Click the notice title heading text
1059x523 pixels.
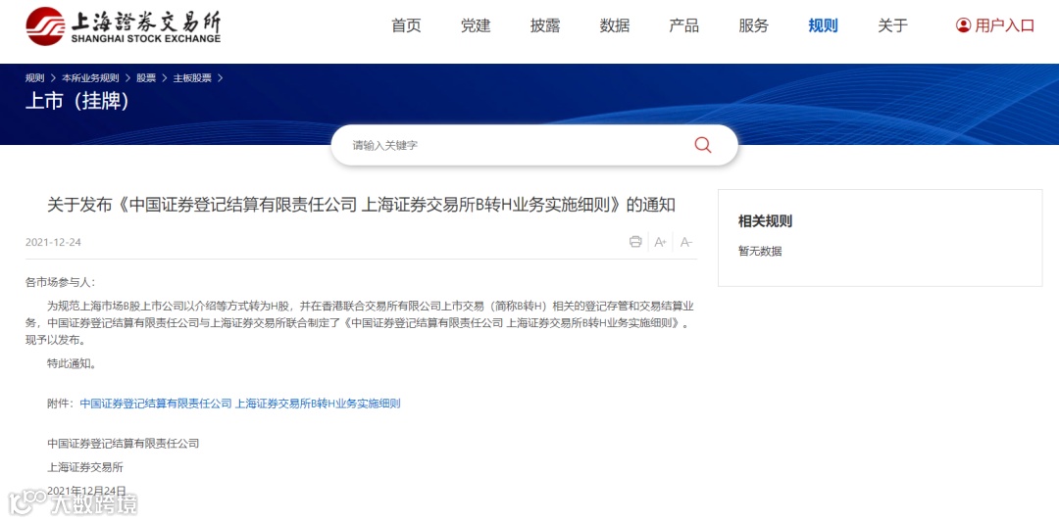[361, 205]
